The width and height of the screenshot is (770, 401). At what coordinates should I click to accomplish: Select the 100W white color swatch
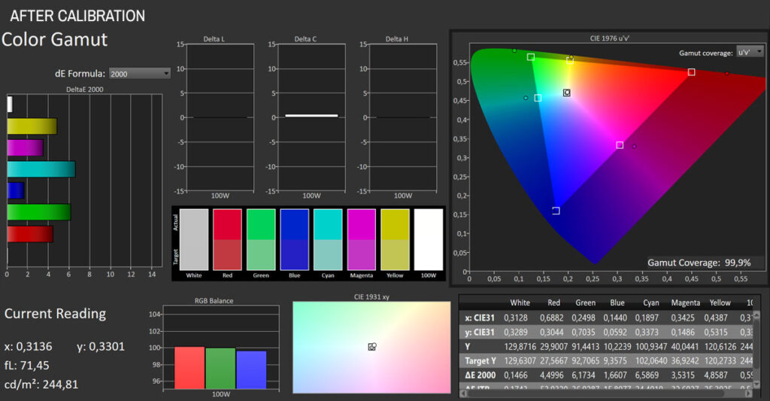pos(428,239)
